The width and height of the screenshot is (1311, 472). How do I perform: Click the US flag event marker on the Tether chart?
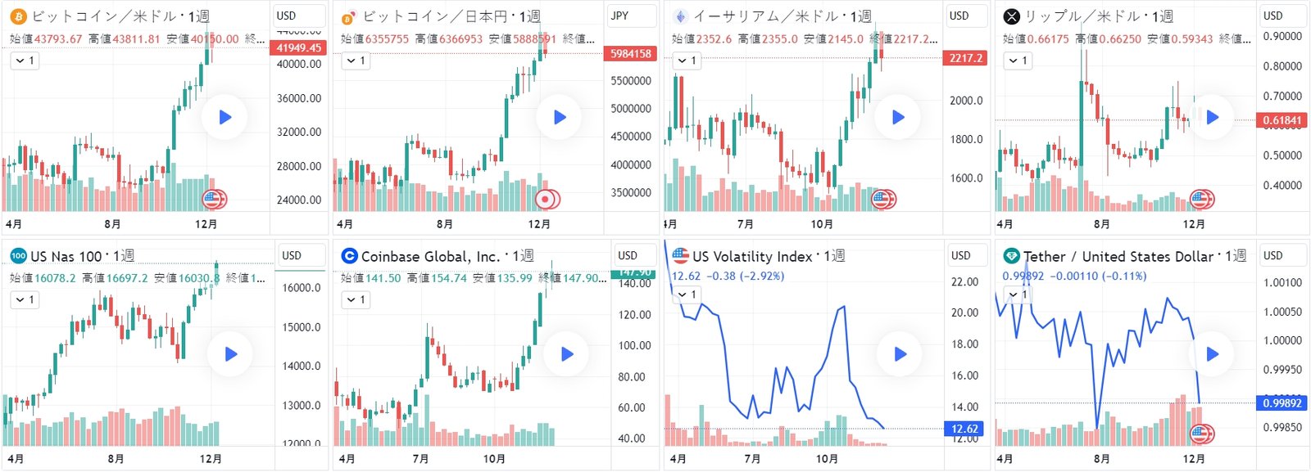(1202, 434)
